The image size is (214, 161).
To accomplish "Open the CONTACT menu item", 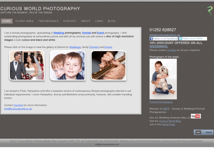I will tap(70, 21).
